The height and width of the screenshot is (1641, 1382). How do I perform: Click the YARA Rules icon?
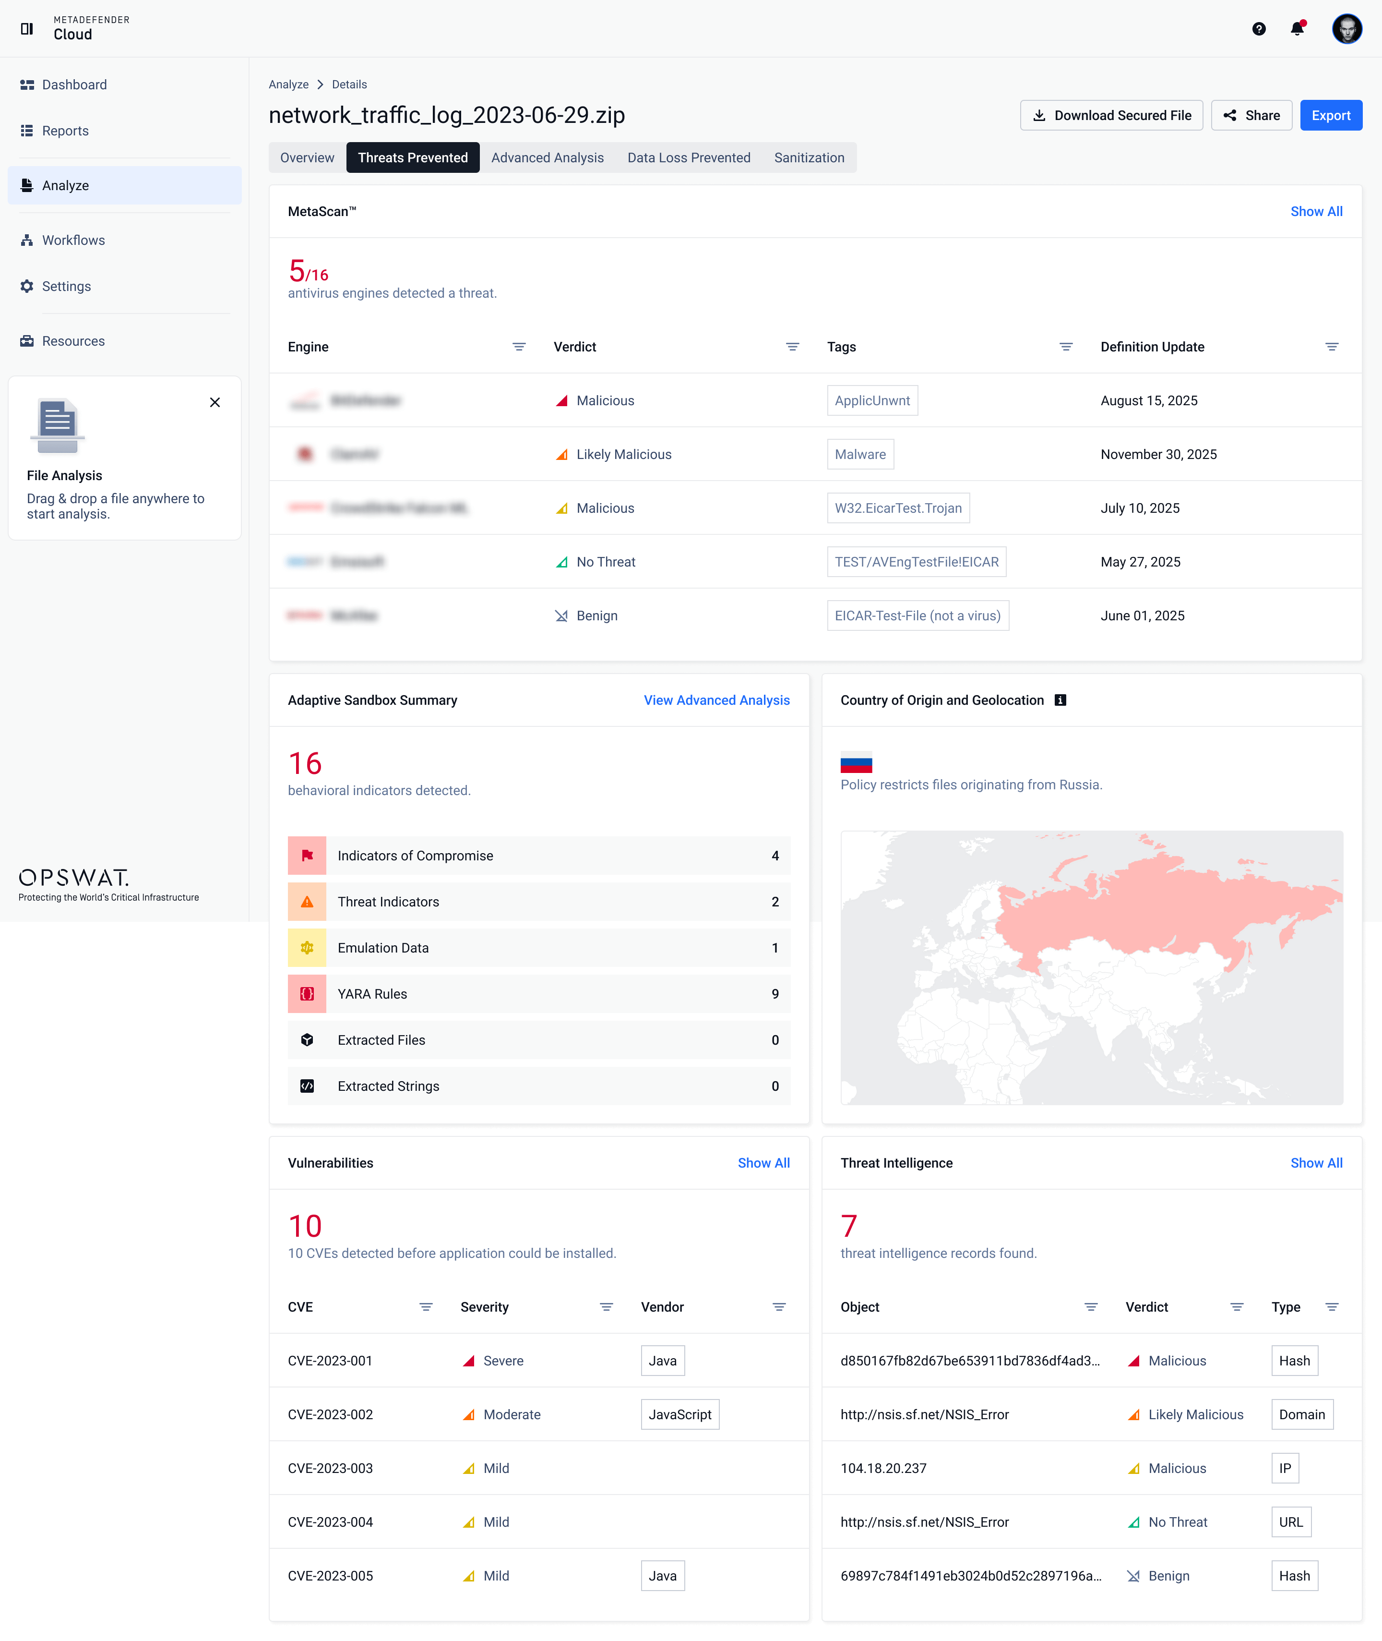pyautogui.click(x=307, y=994)
